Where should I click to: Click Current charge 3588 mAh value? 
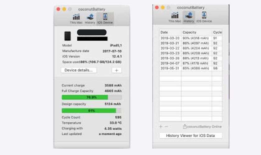pos(113,85)
